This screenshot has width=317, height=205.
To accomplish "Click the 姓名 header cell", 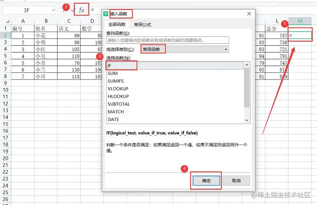I will click(x=46, y=29).
